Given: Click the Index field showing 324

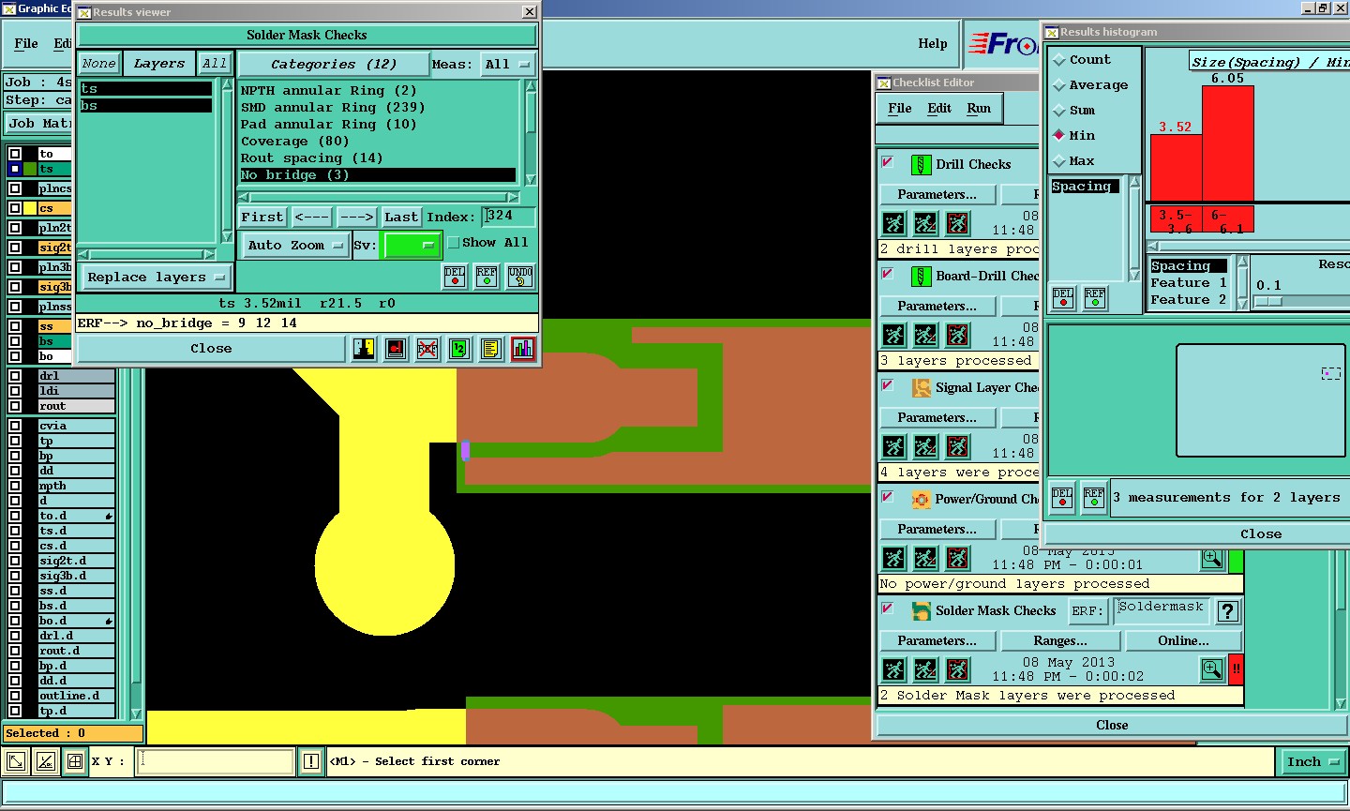Looking at the screenshot, I should click(509, 217).
